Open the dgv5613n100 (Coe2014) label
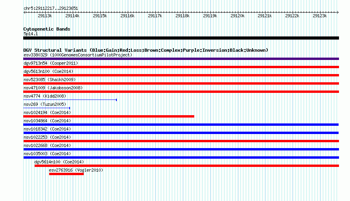The width and height of the screenshot is (350, 201). tap(48, 71)
